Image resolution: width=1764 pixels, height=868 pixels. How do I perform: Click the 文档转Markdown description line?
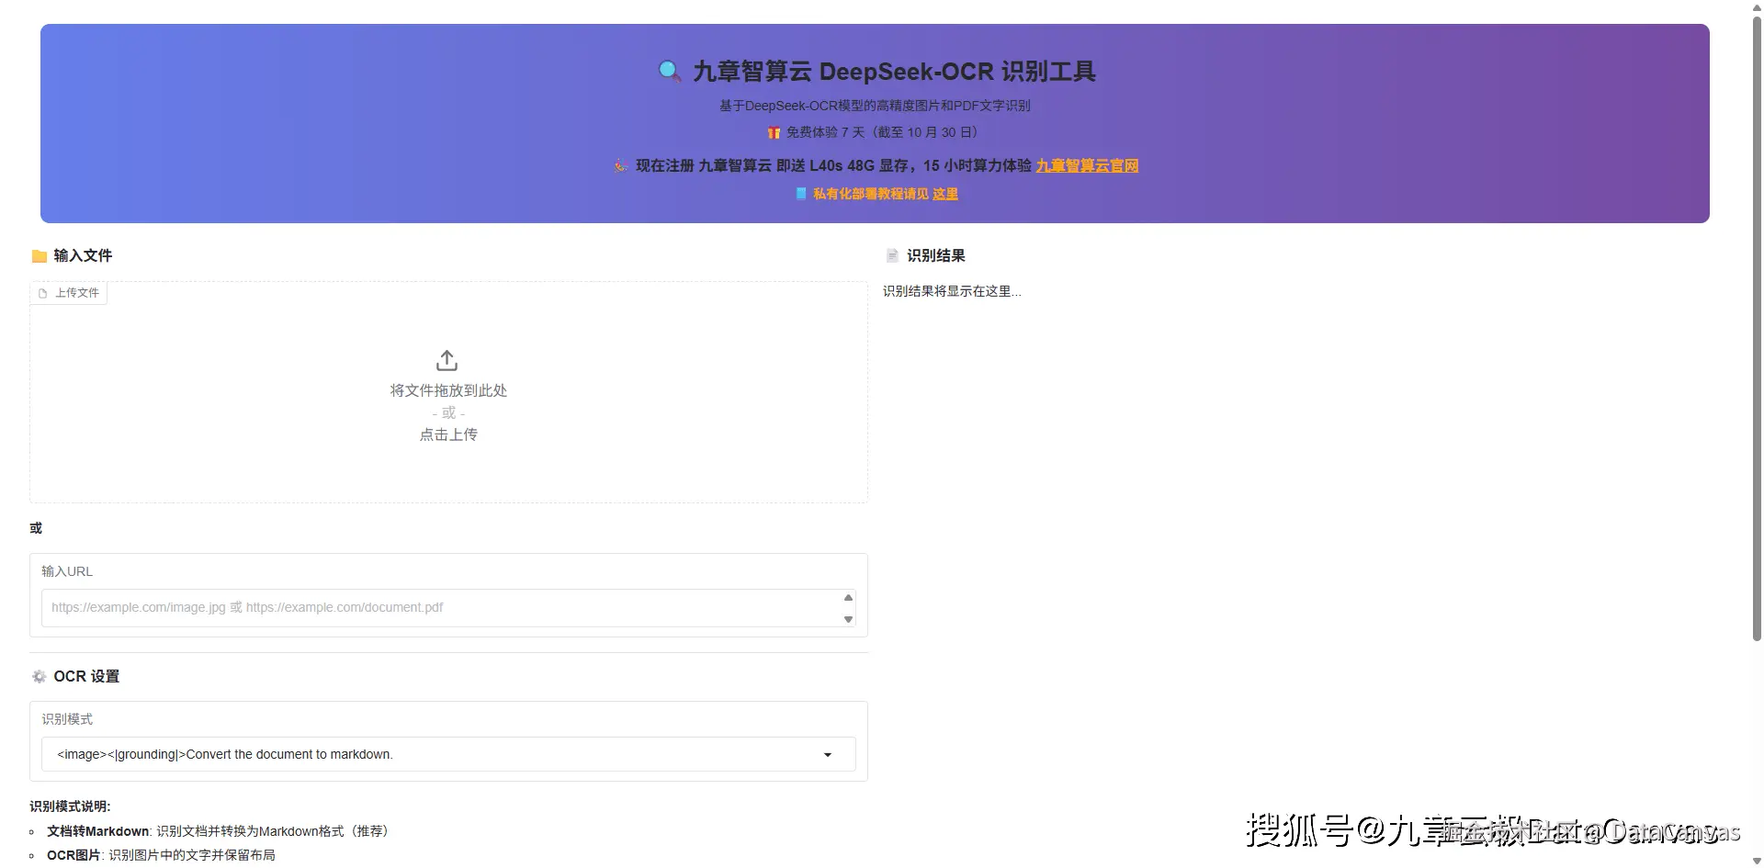click(x=220, y=831)
